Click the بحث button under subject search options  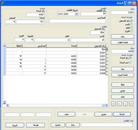click(x=122, y=69)
